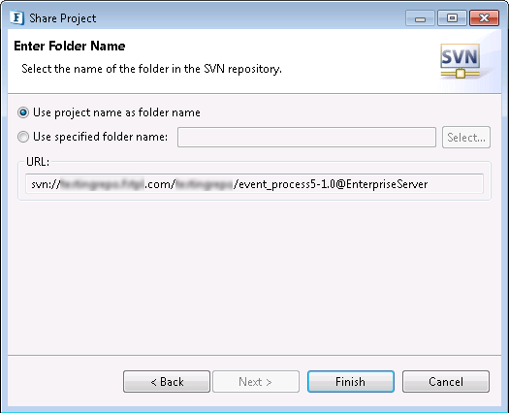Image resolution: width=509 pixels, height=413 pixels.
Task: Select Use specified folder name option
Action: tap(23, 137)
